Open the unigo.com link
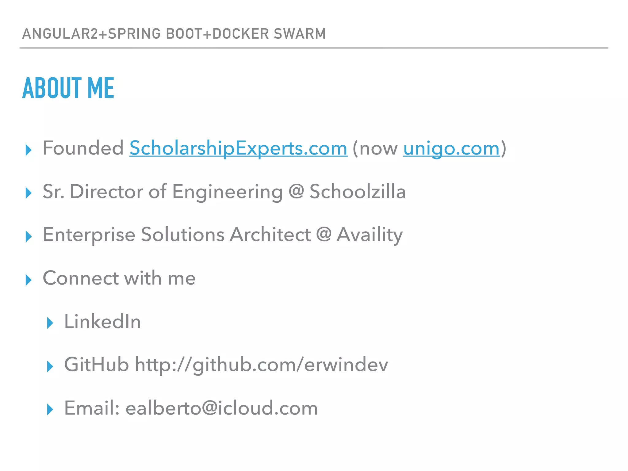628x471 pixels. (x=451, y=148)
